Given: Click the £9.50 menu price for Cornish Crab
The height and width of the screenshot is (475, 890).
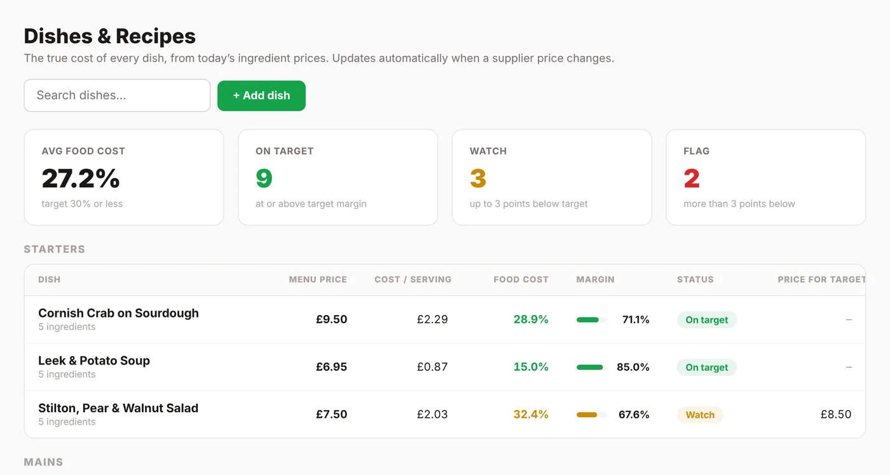Looking at the screenshot, I should 332,319.
